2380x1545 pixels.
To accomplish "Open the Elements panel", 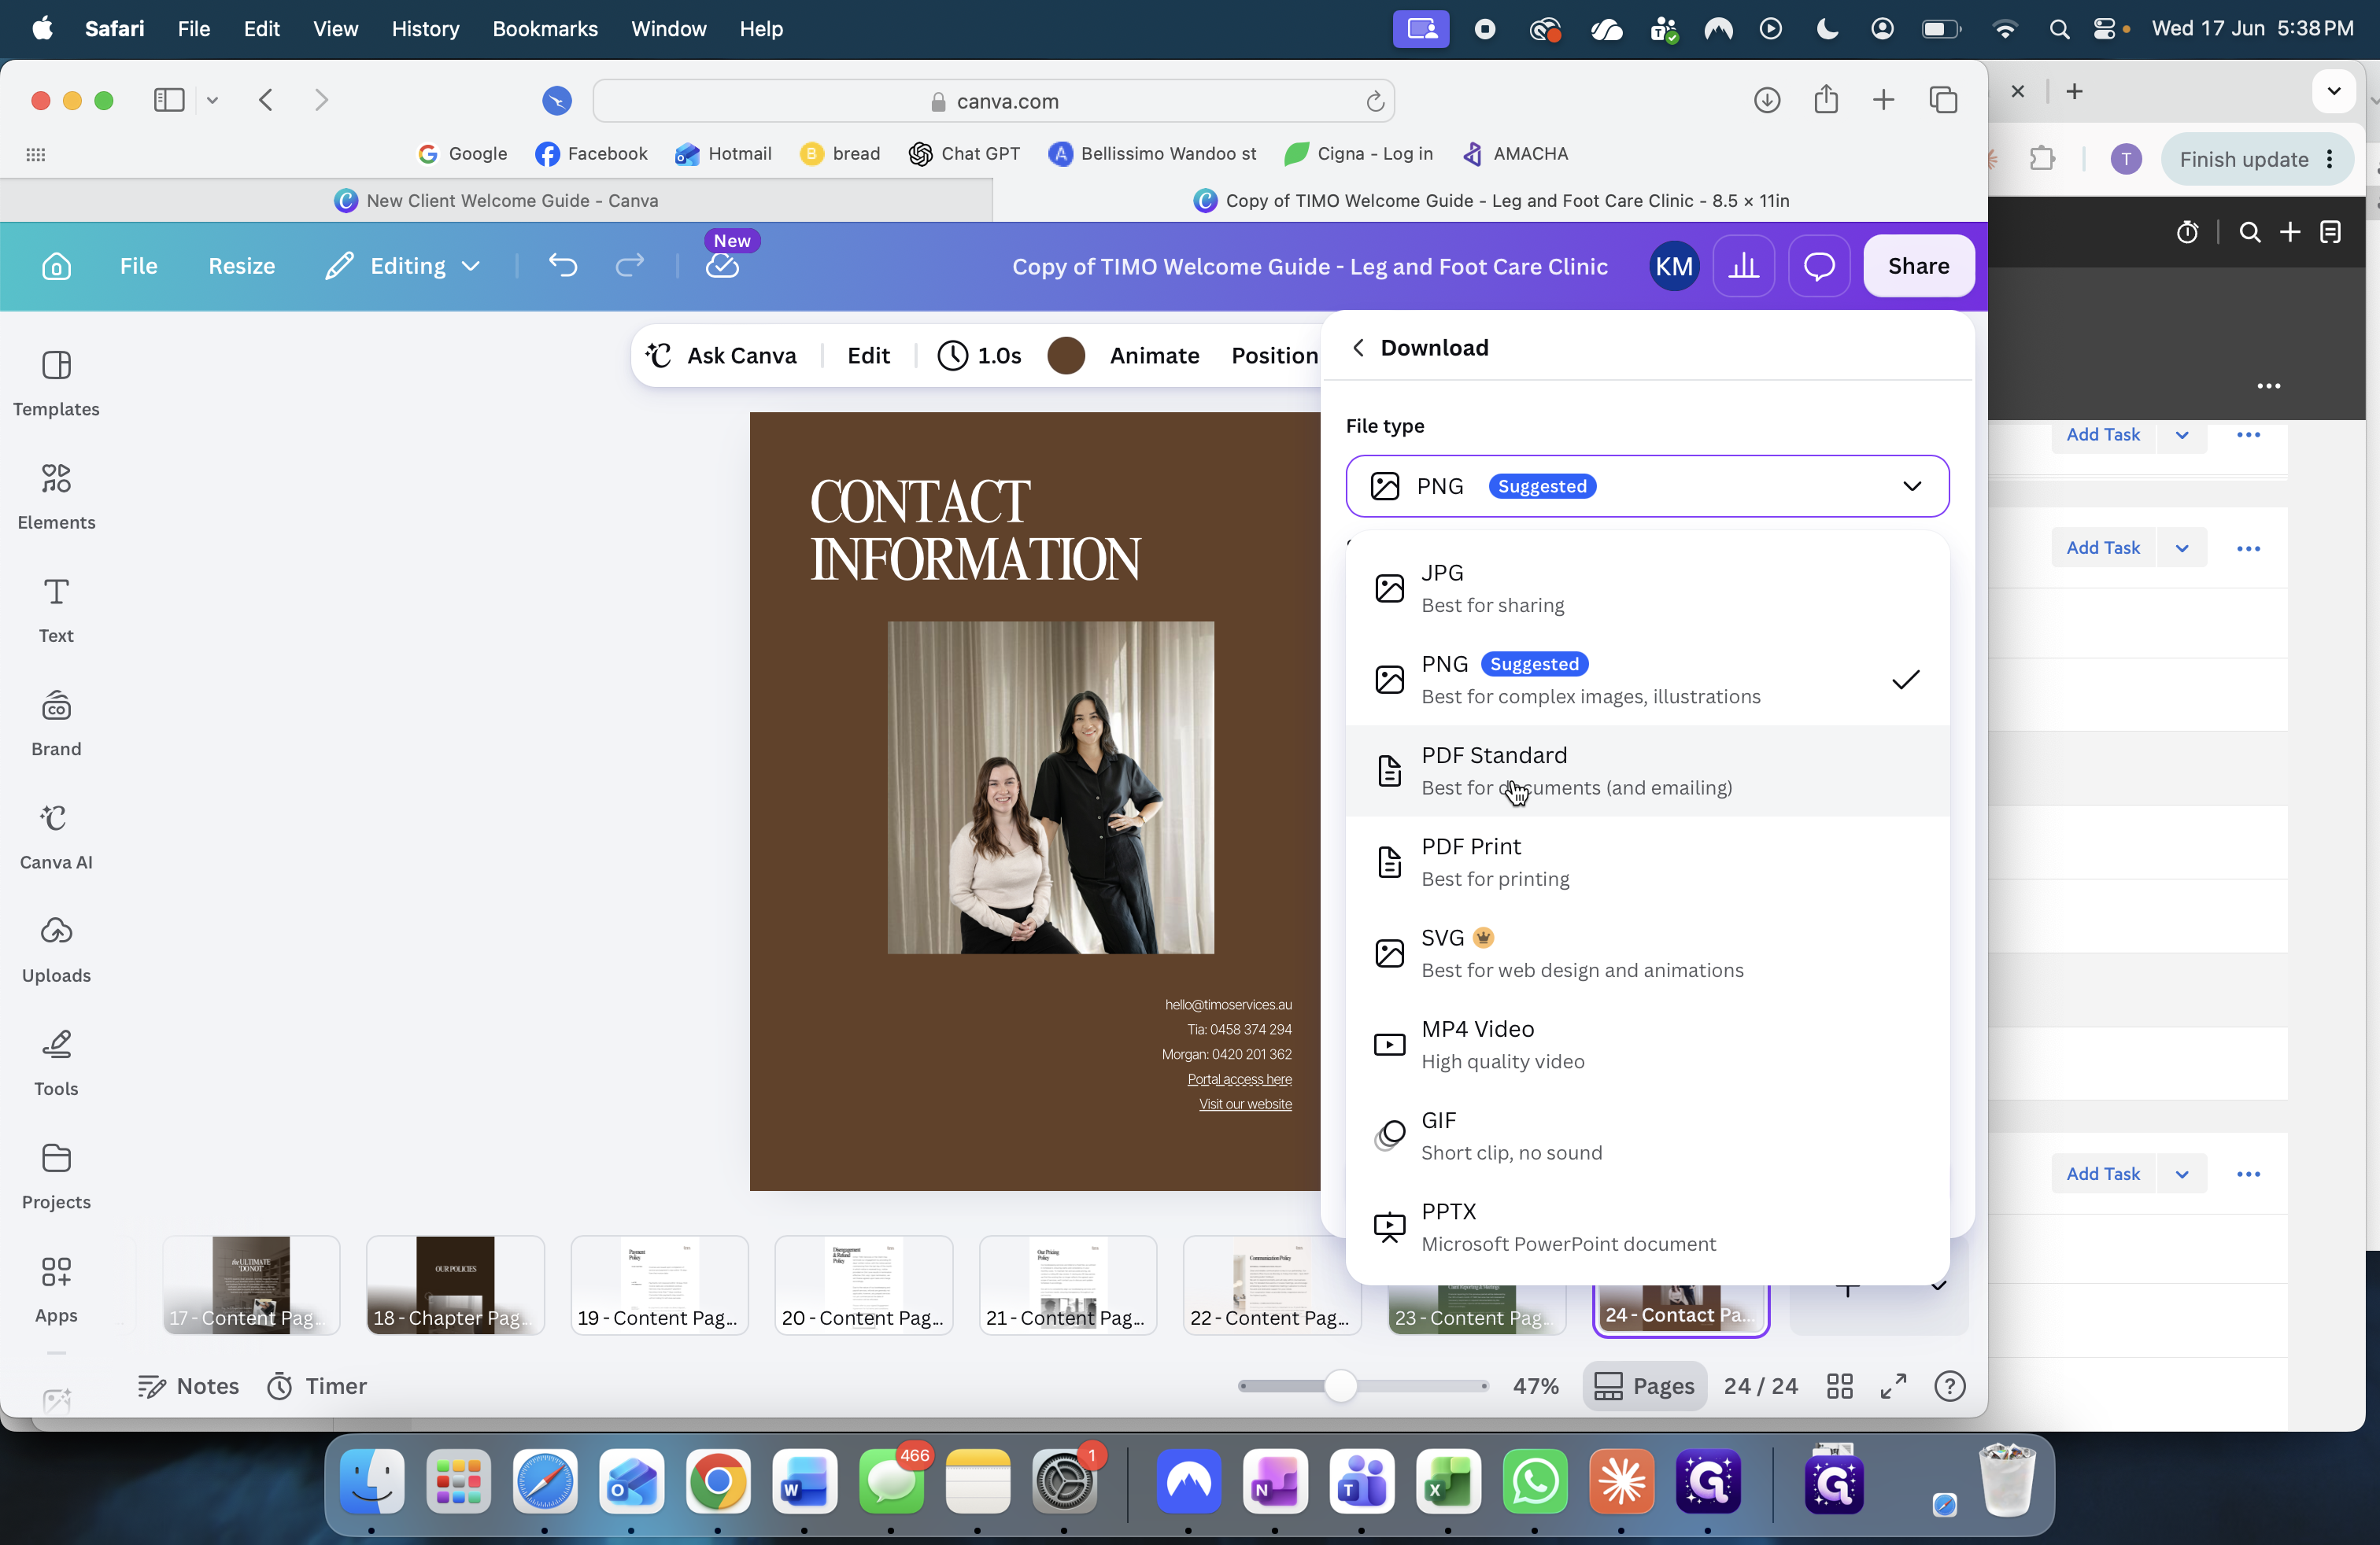I will click(56, 496).
